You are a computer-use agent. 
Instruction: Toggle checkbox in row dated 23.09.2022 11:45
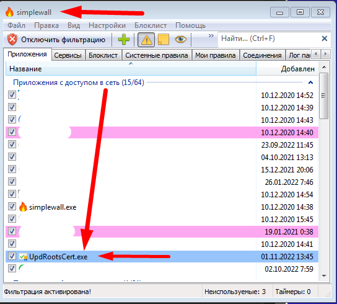(x=12, y=145)
